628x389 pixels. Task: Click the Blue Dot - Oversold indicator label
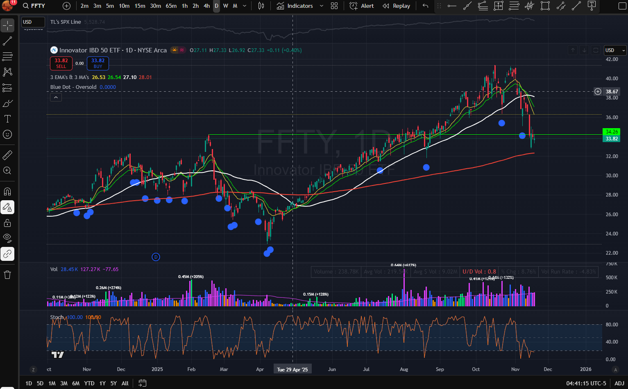[x=73, y=87]
